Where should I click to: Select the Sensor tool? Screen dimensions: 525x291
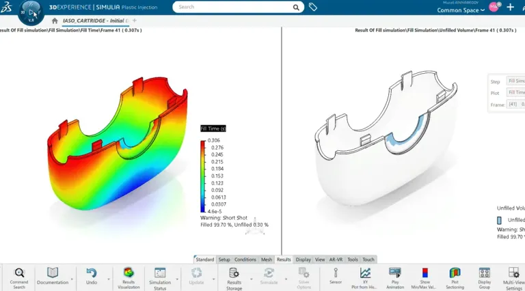(x=336, y=276)
